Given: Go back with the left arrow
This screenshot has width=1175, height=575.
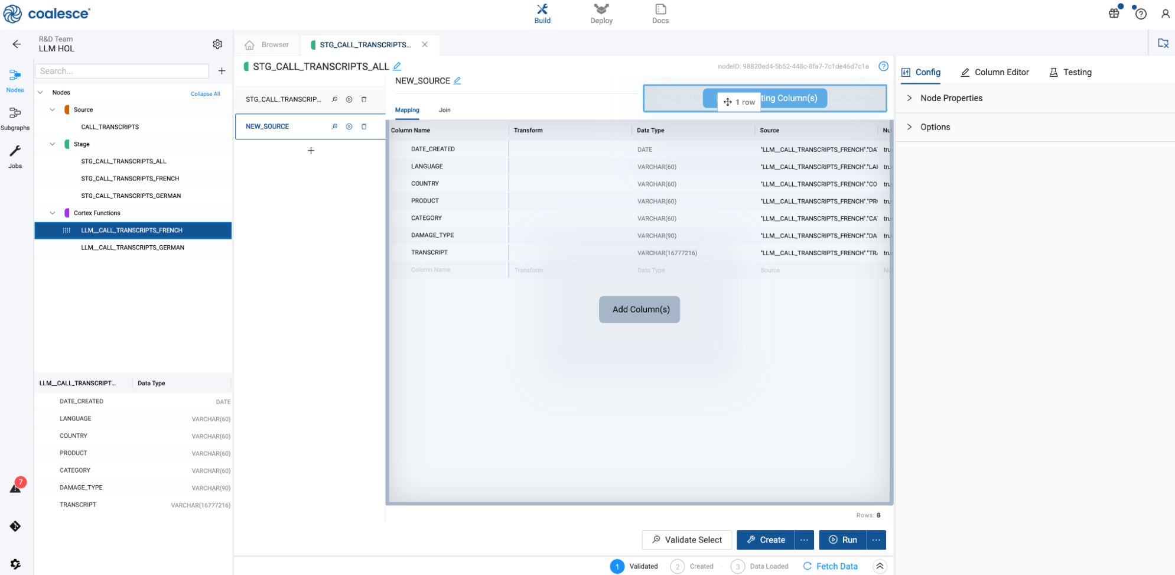Looking at the screenshot, I should tap(17, 44).
